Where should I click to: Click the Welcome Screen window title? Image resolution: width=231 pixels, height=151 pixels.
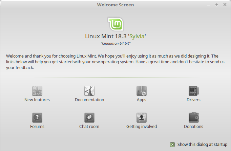point(115,5)
